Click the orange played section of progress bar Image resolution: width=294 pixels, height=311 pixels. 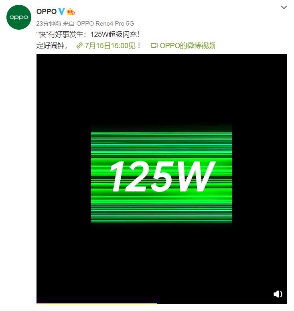(97, 303)
